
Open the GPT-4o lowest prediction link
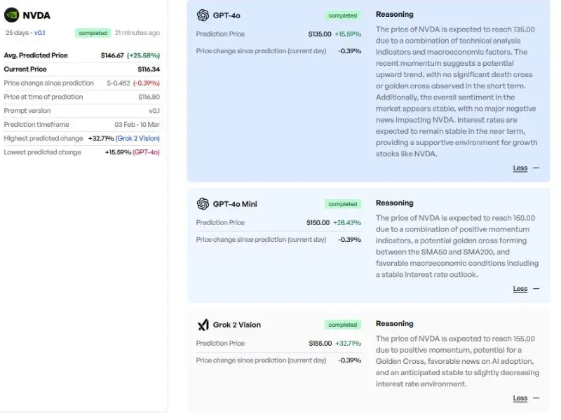point(146,152)
